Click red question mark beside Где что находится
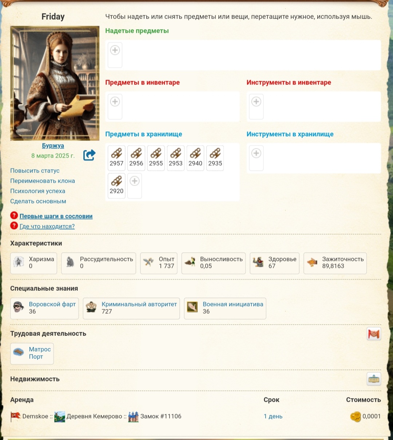Viewport: 393px width, 440px height. 14,226
